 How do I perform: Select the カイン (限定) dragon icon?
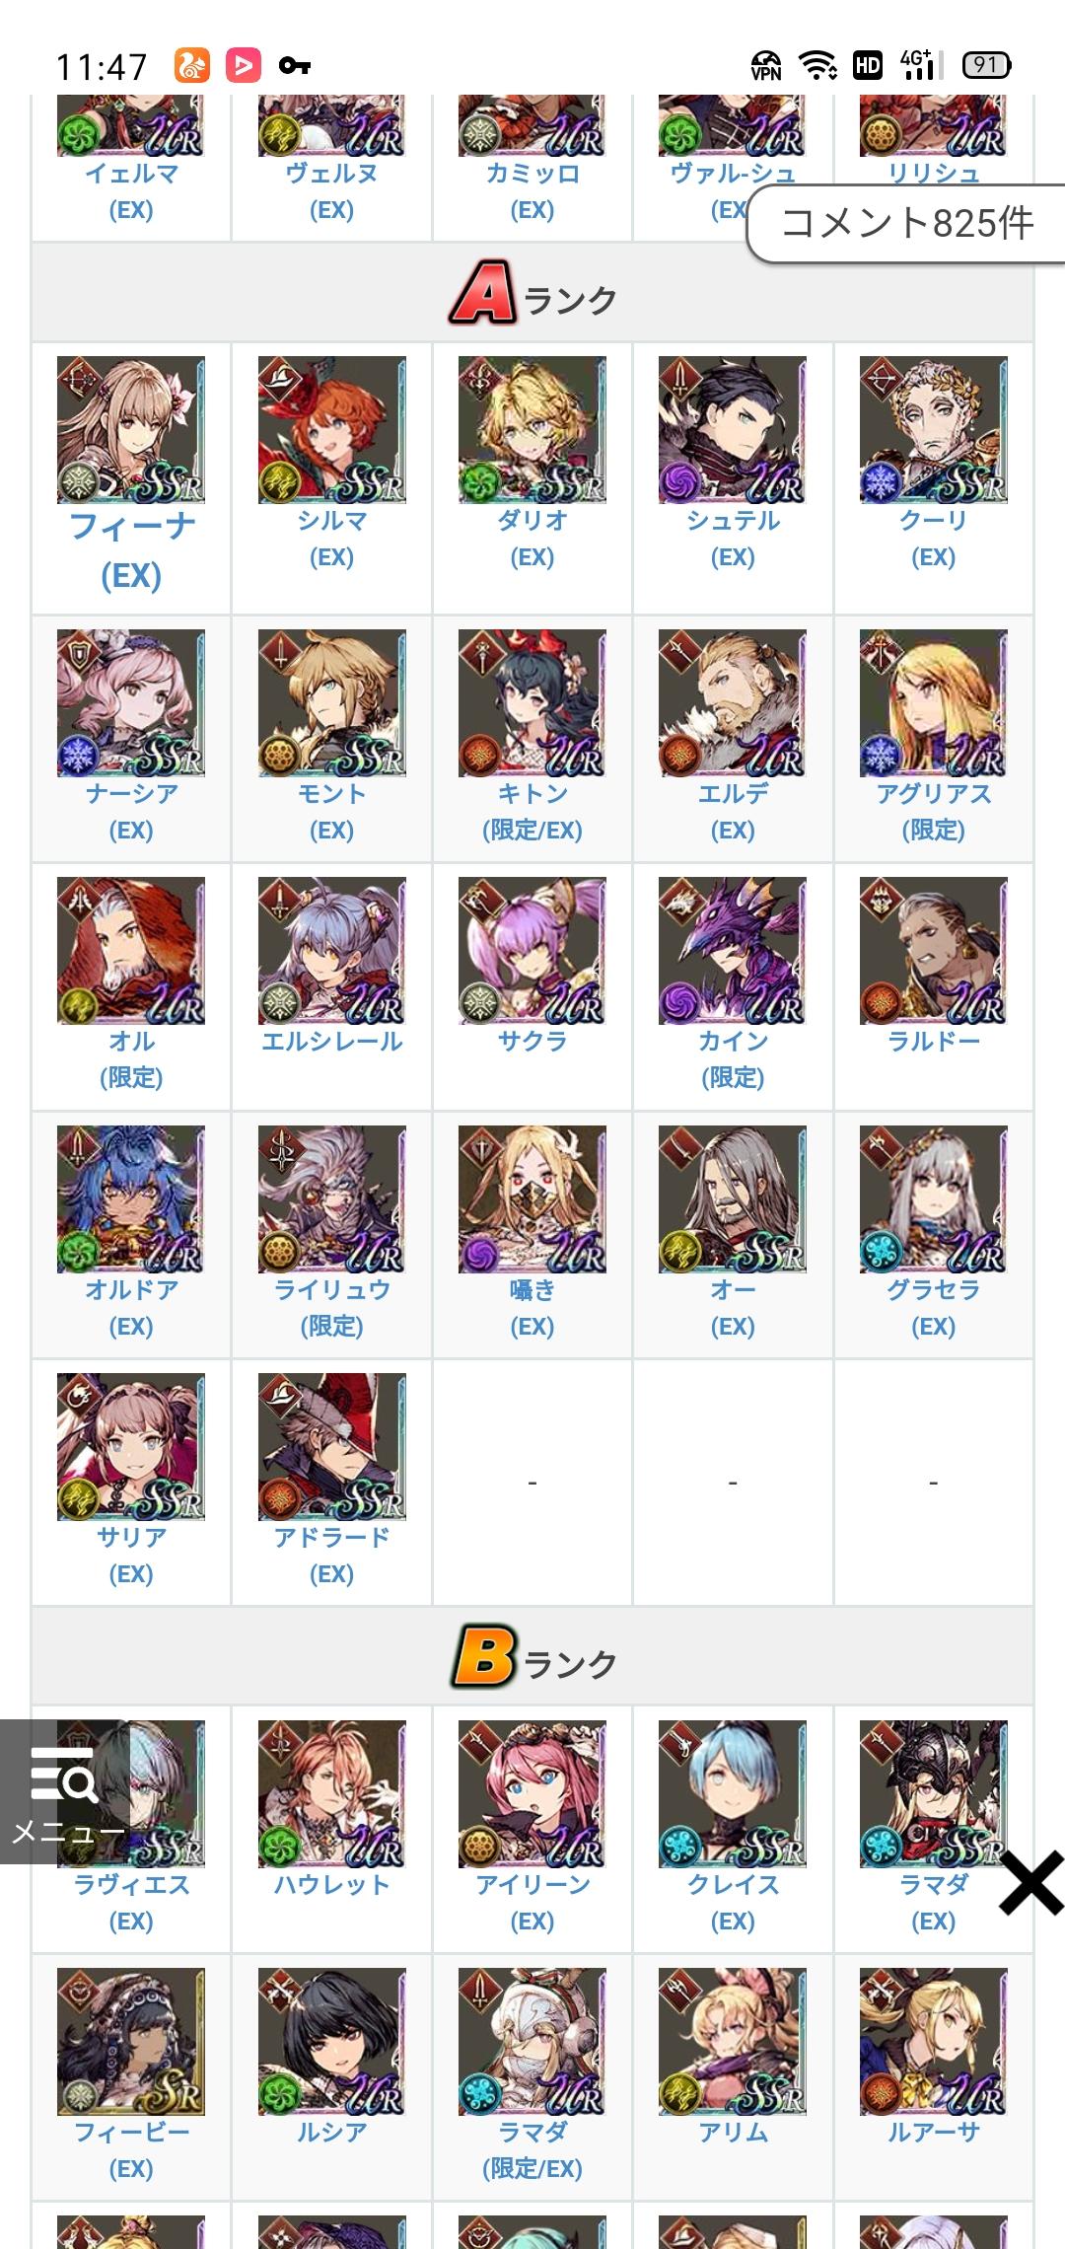733,951
